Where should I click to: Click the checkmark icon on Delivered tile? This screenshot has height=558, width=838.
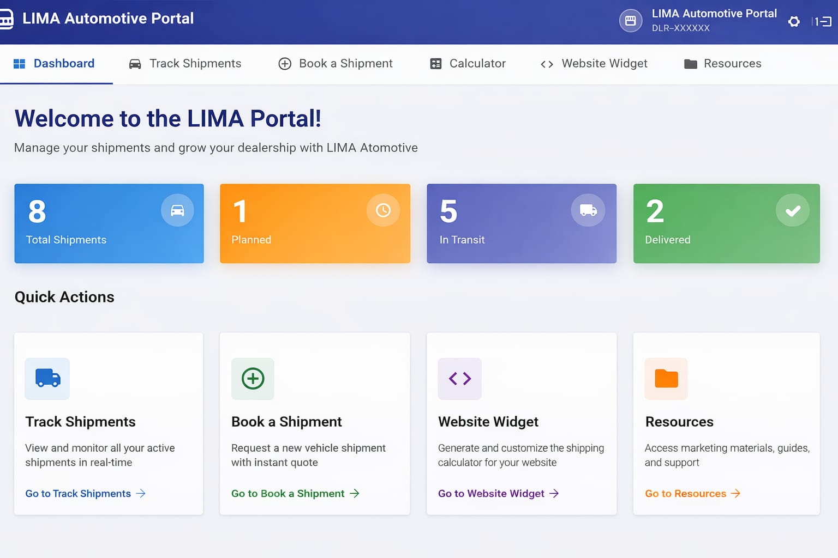click(792, 210)
